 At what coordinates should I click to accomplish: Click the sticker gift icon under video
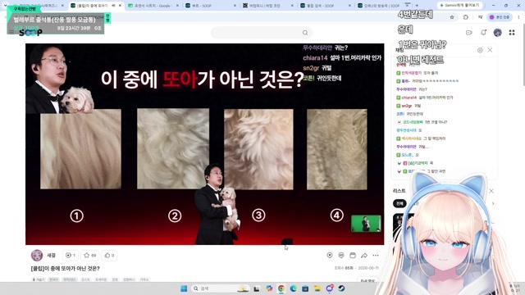coord(341,255)
